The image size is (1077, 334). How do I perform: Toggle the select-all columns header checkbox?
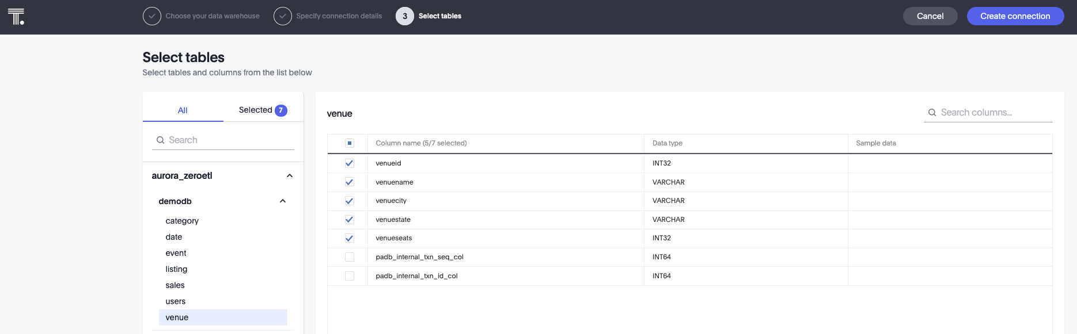[x=350, y=143]
